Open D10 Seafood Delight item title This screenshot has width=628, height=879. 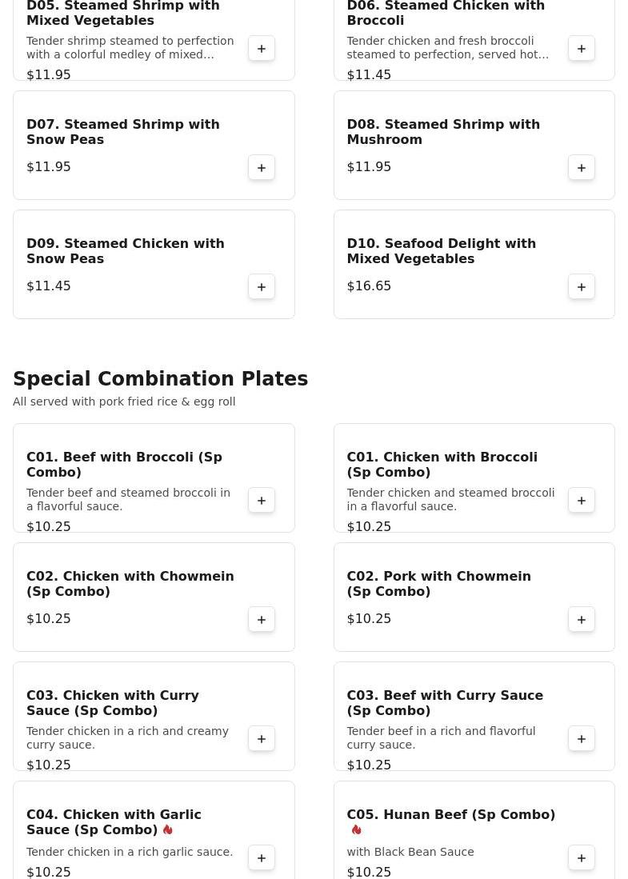point(441,251)
